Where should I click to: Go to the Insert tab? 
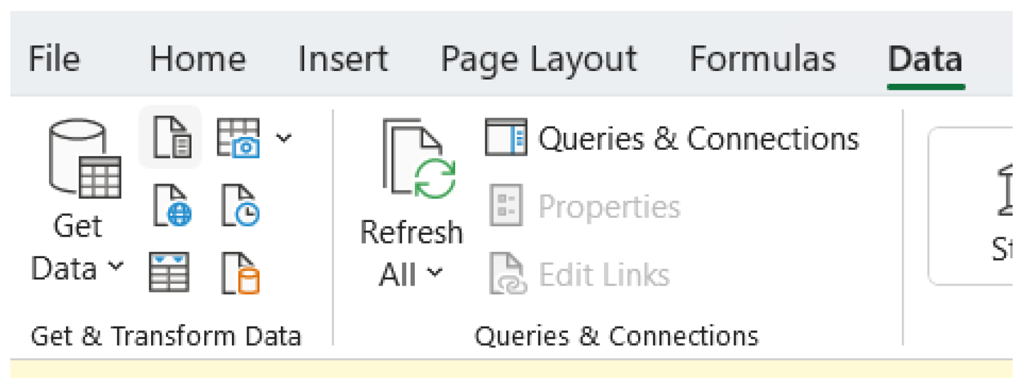[x=343, y=59]
